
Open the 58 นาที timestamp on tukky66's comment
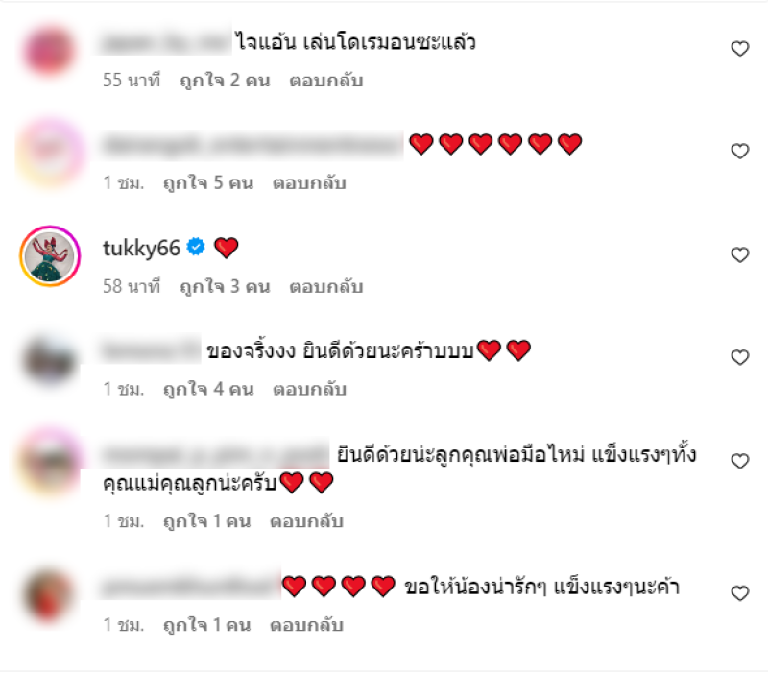coord(132,286)
